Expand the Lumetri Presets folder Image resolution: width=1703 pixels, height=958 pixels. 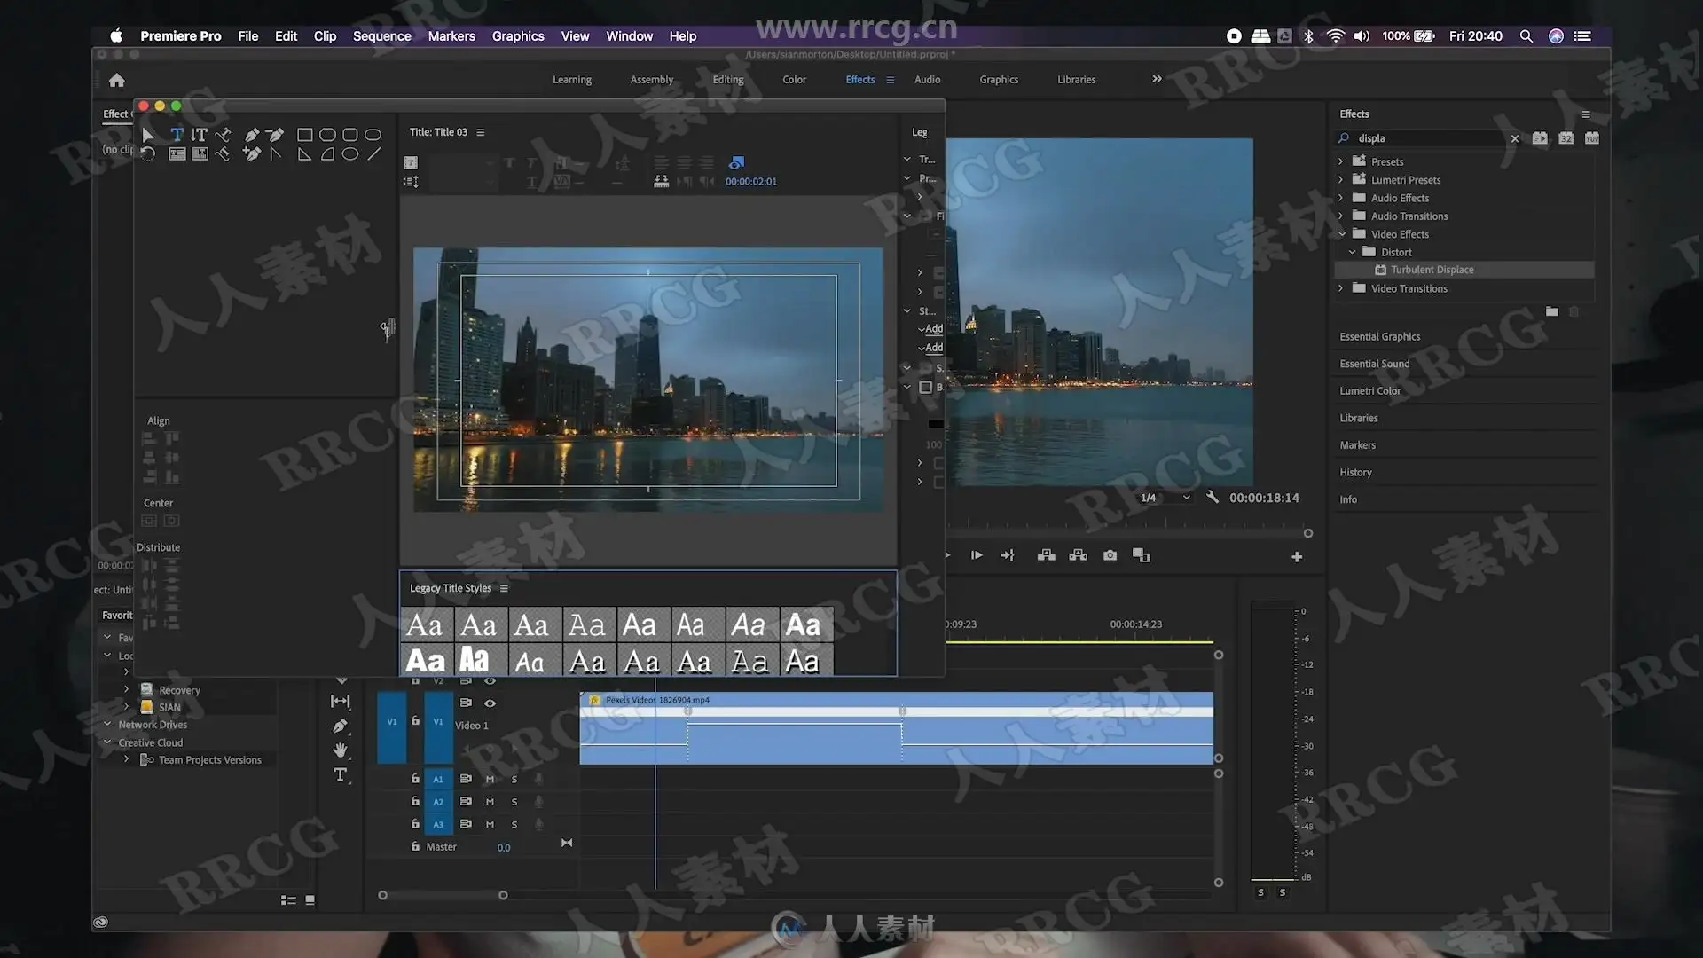click(1341, 180)
